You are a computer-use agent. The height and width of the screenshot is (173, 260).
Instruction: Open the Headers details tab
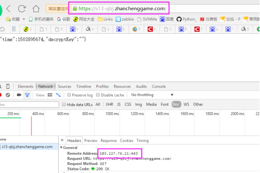(74, 141)
